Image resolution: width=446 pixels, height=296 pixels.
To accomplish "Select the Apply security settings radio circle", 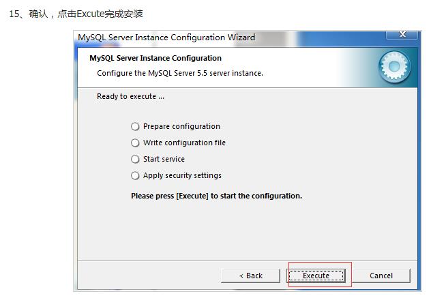I will (x=135, y=175).
